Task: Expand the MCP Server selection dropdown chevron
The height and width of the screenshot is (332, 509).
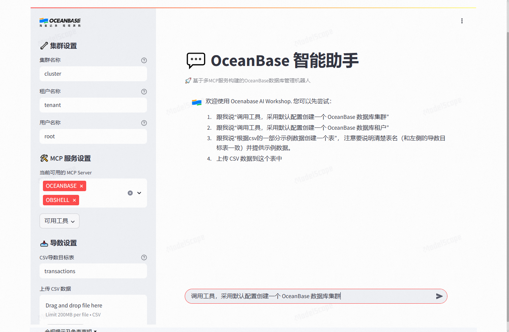Action: pyautogui.click(x=139, y=193)
